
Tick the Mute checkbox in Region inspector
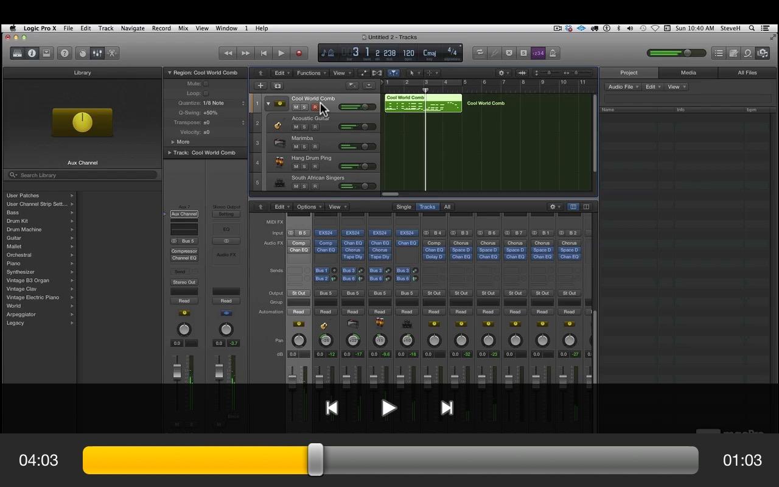point(206,83)
